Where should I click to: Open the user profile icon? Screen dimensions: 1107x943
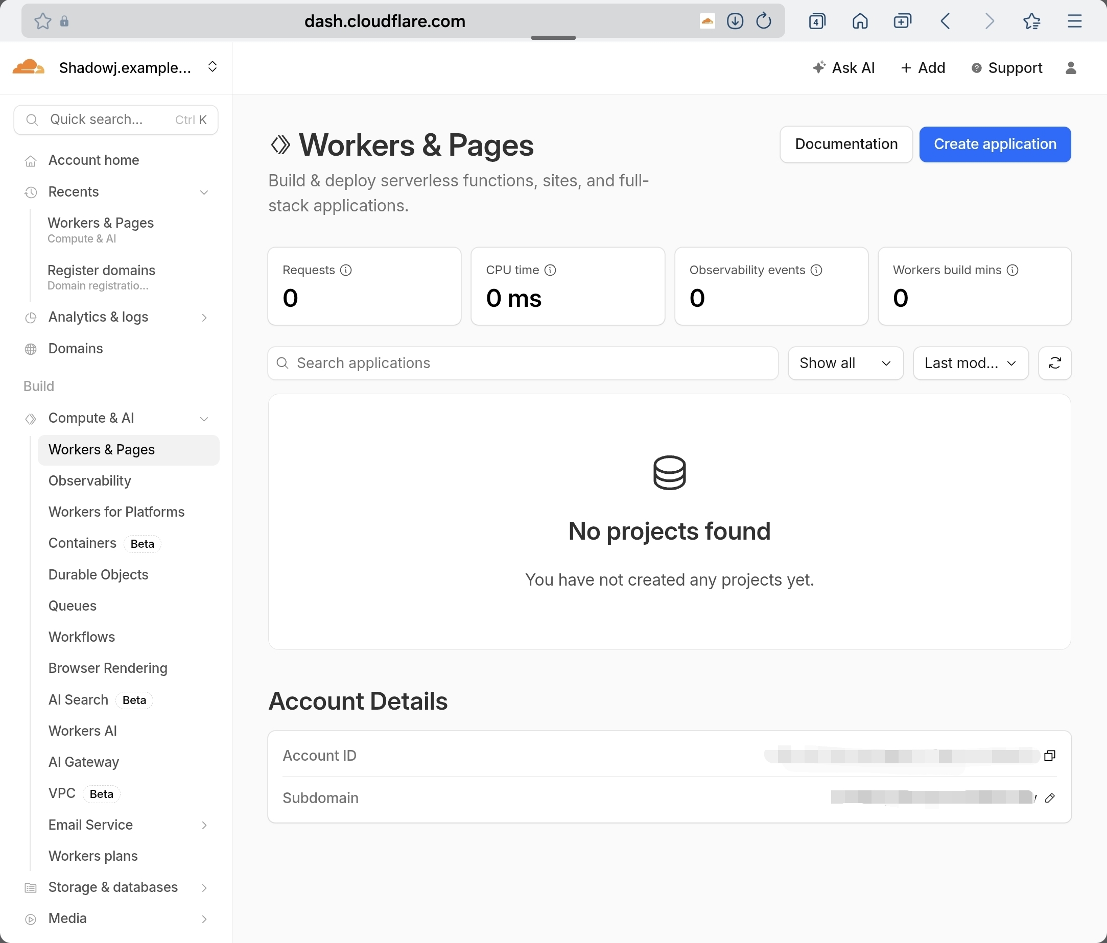click(1071, 68)
